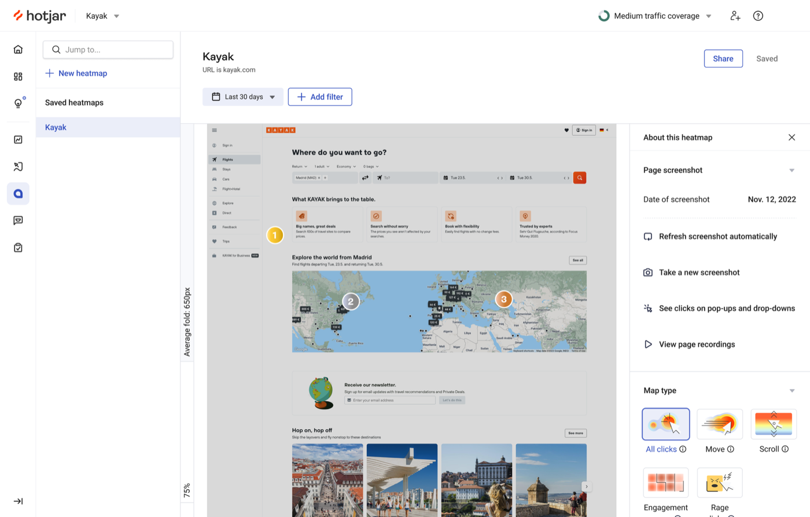The height and width of the screenshot is (517, 810).
Task: Select the Move map type
Action: [x=720, y=424]
